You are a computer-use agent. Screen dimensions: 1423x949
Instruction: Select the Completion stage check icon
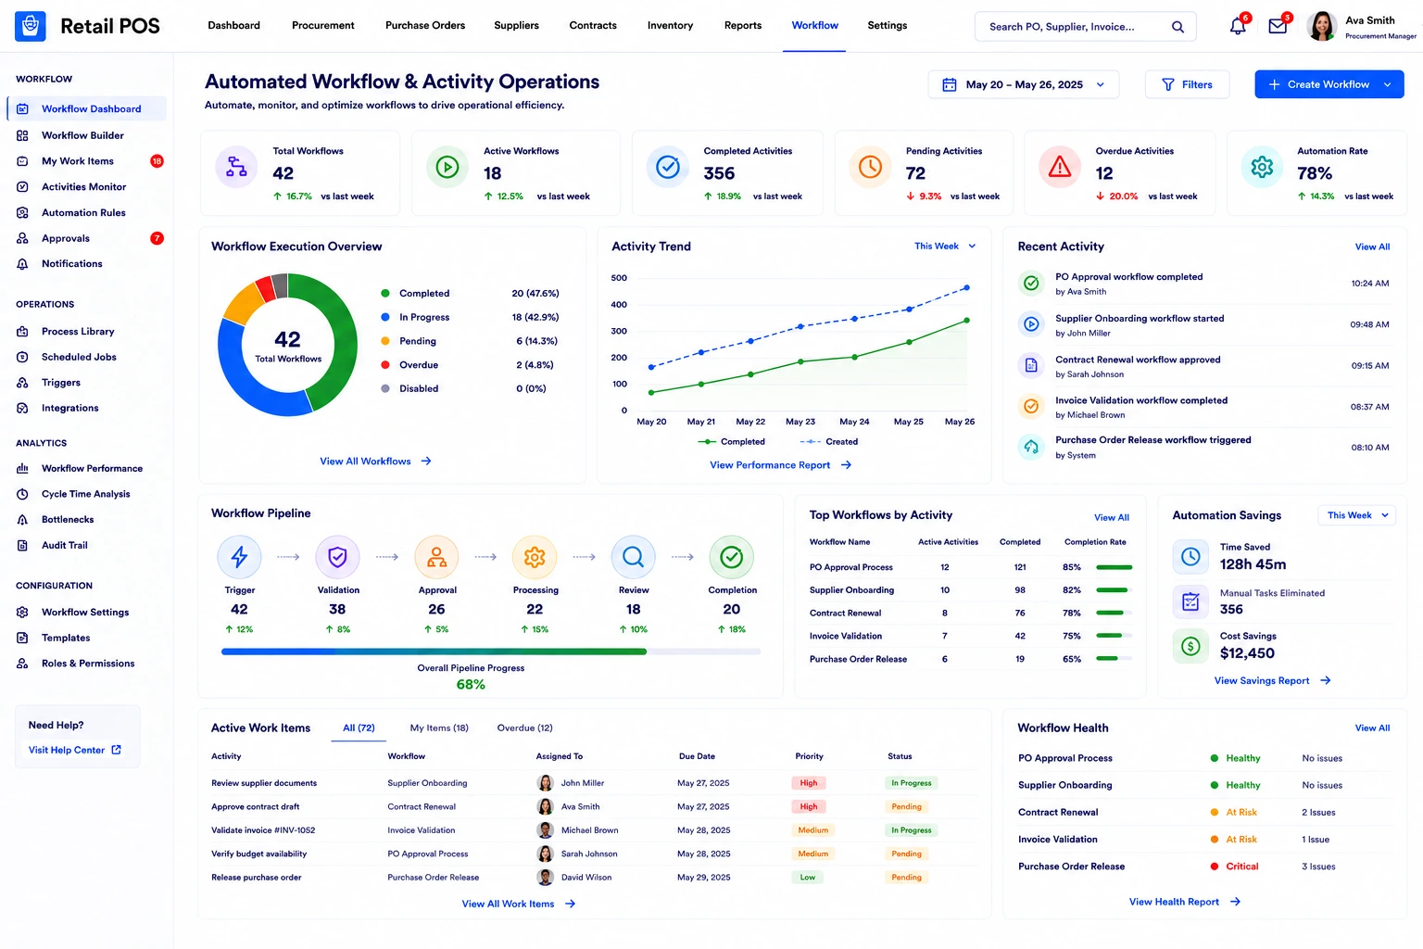click(x=732, y=557)
